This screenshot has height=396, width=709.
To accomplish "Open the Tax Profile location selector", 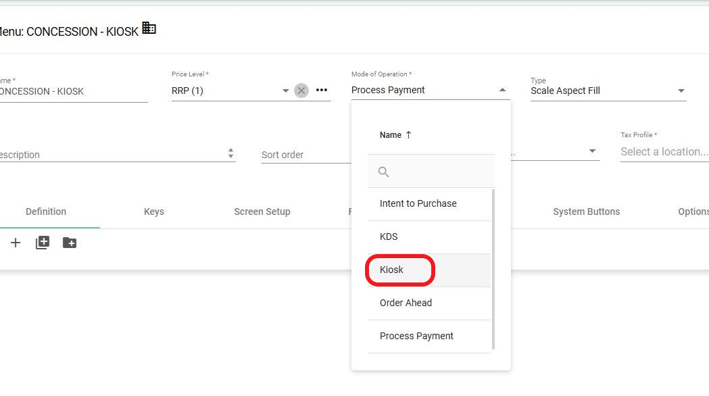I will 664,151.
